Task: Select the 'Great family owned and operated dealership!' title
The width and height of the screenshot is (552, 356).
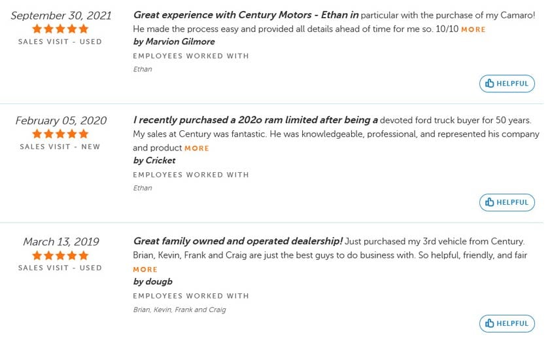Action: click(237, 241)
